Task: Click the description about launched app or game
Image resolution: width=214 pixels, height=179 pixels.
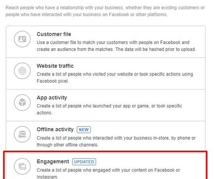Action: [x=110, y=109]
